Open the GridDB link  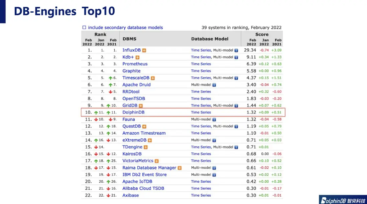pyautogui.click(x=130, y=106)
